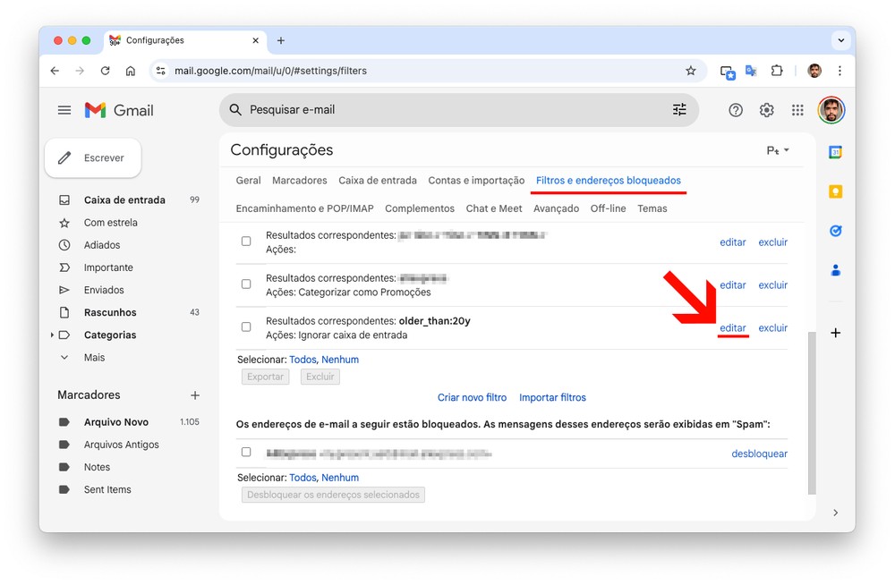The image size is (895, 585).
Task: Switch to the Contas e importação tab
Action: (x=476, y=181)
